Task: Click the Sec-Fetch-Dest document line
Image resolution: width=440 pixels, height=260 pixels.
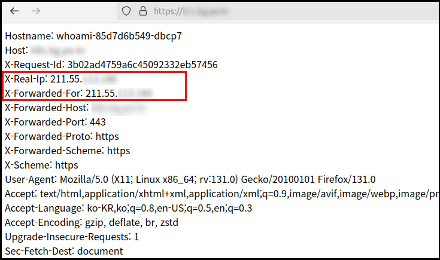Action: (x=64, y=251)
